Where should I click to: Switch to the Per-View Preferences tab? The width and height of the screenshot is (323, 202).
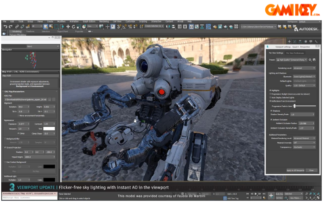pos(295,53)
